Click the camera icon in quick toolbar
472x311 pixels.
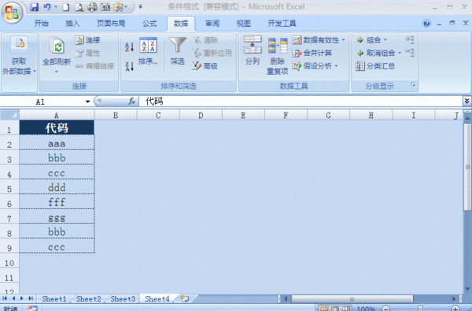coord(105,7)
